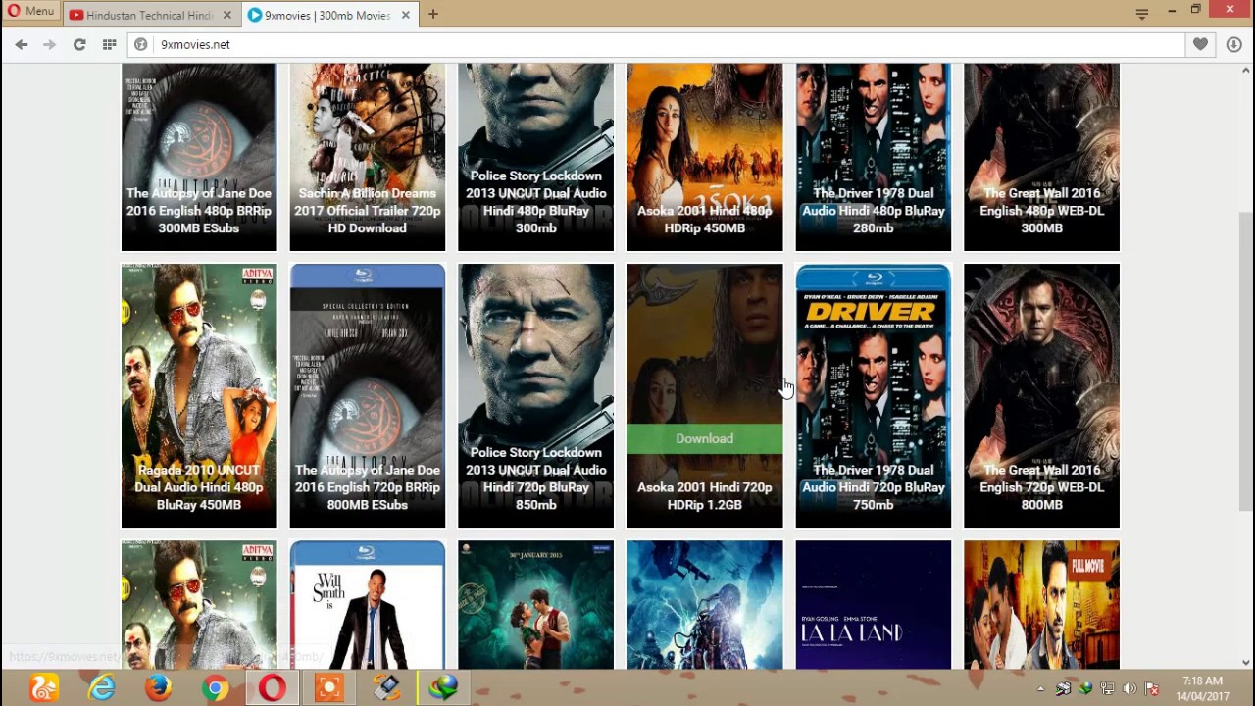
Task: Open the Internet Download Manager taskbar icon
Action: point(443,688)
